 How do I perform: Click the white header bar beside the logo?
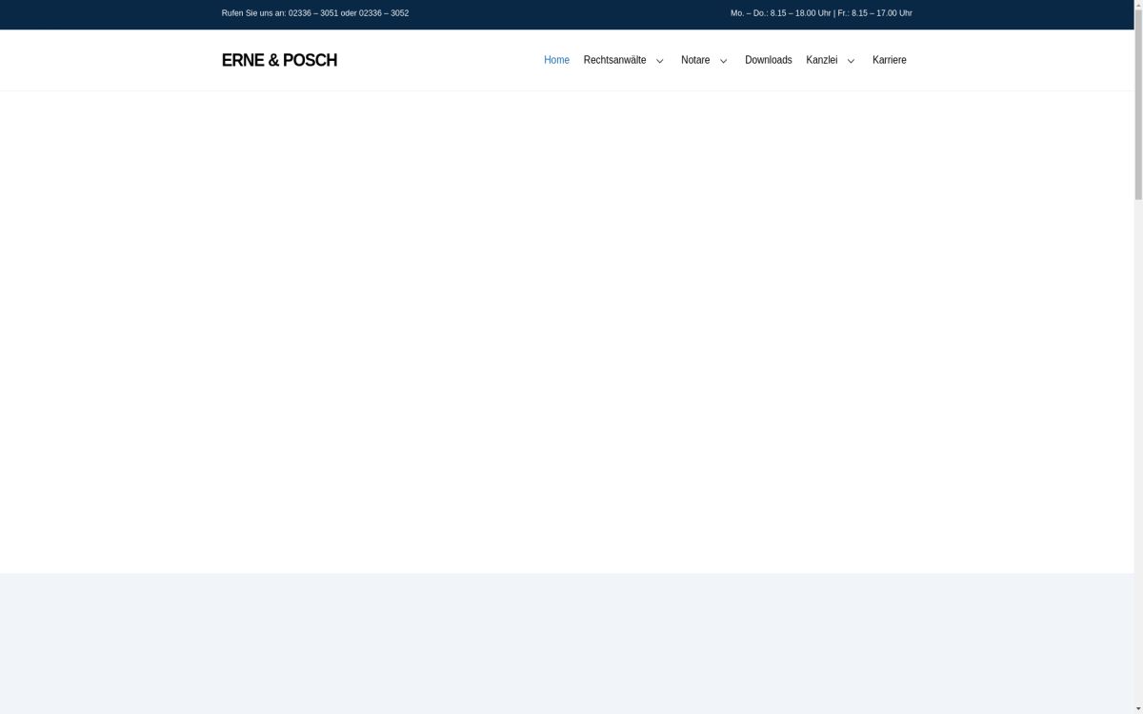(438, 60)
